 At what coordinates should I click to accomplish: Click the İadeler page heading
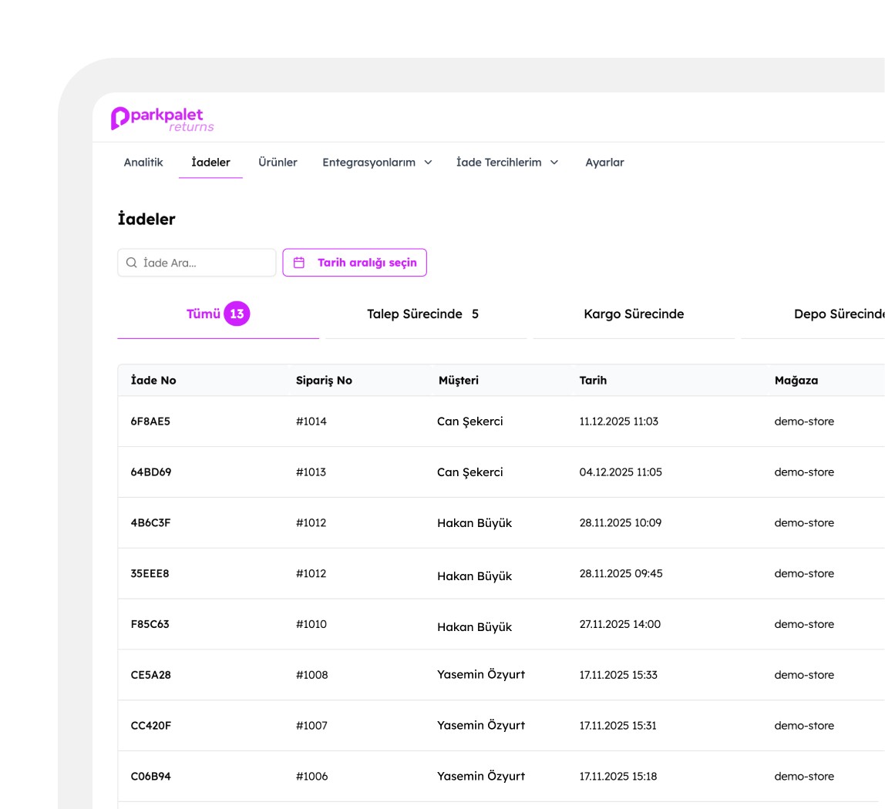pos(146,219)
